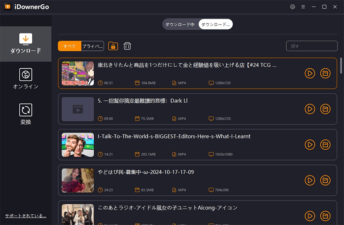Switch to the ダウンロード中 tab

[180, 25]
